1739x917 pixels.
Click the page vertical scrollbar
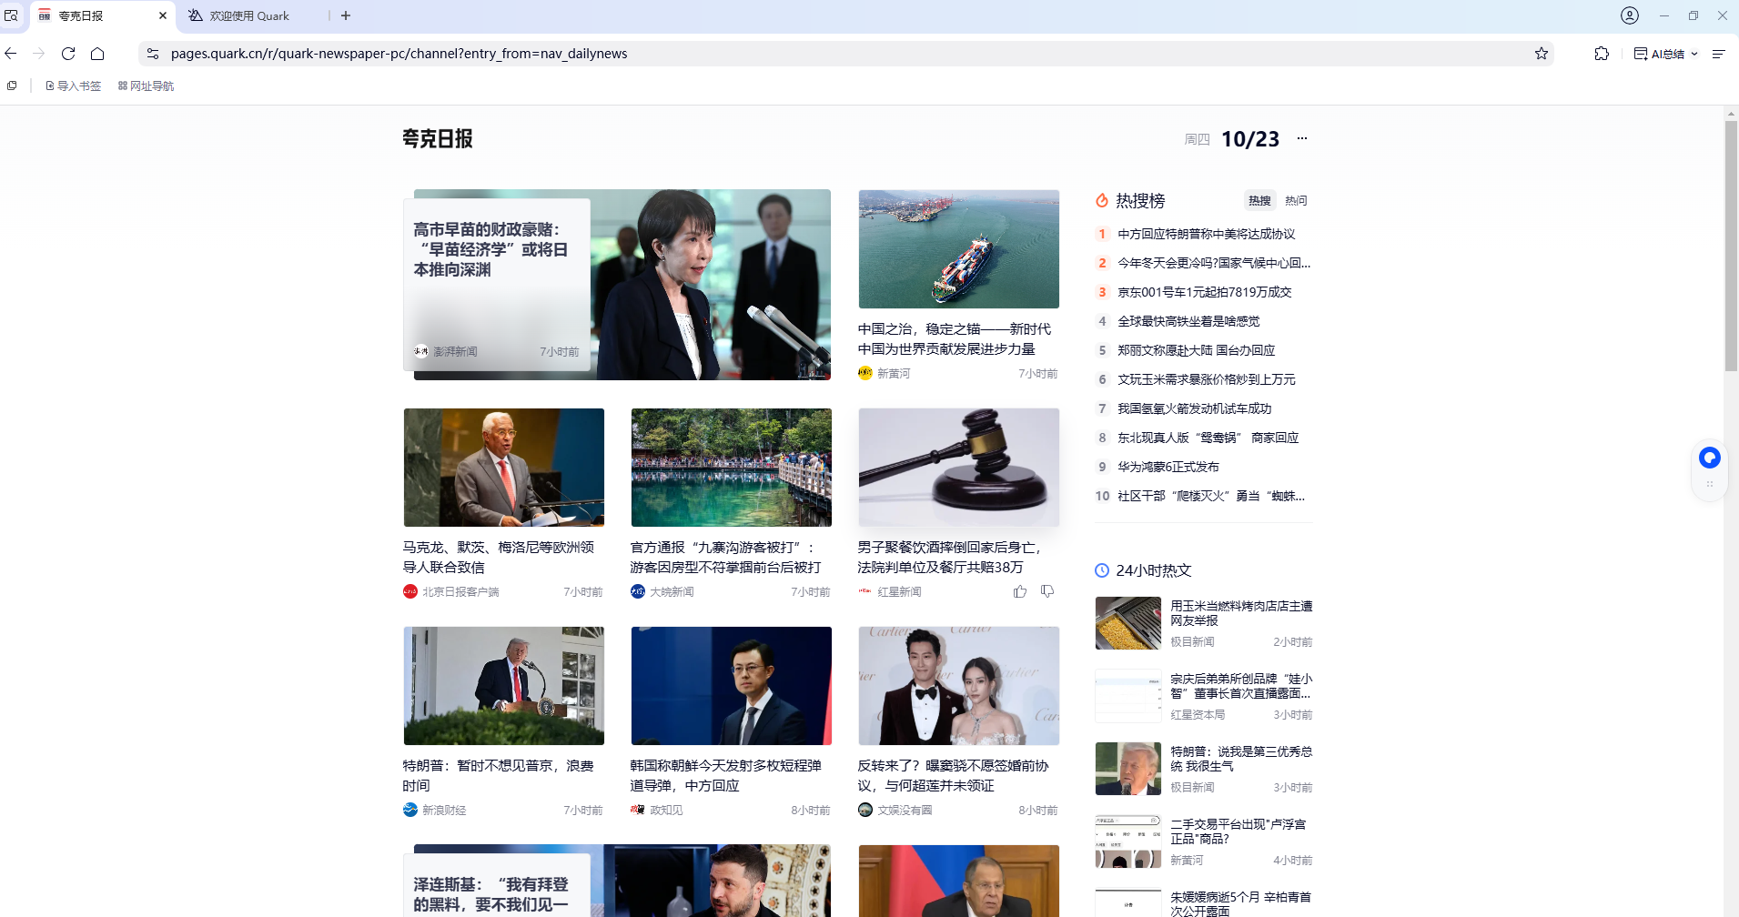click(x=1731, y=246)
